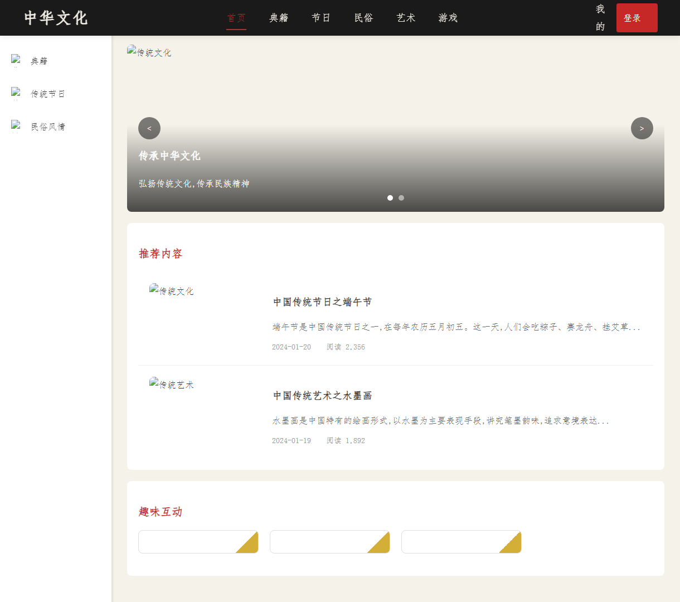Click the previous arrow on the carousel
680x602 pixels.
149,128
